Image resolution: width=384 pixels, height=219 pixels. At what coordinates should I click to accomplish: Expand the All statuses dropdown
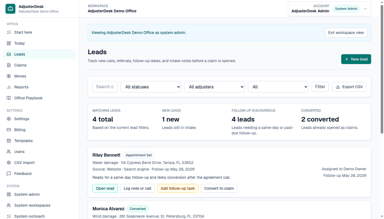(151, 87)
